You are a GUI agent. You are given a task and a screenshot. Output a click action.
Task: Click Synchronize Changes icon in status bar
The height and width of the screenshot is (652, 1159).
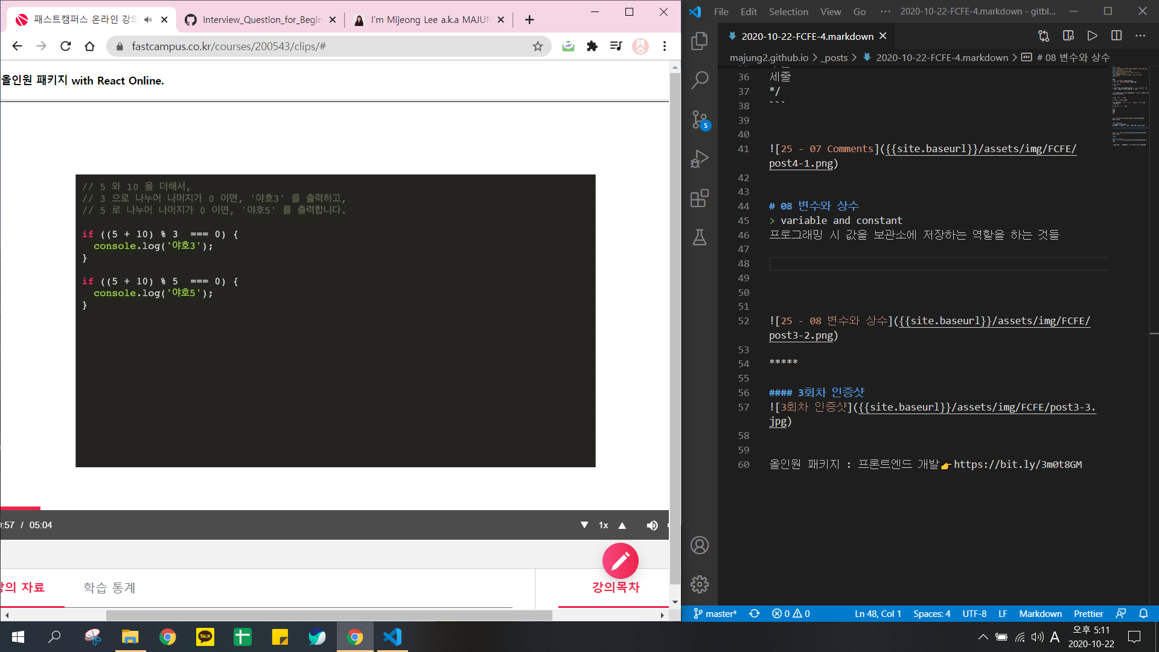click(x=755, y=613)
